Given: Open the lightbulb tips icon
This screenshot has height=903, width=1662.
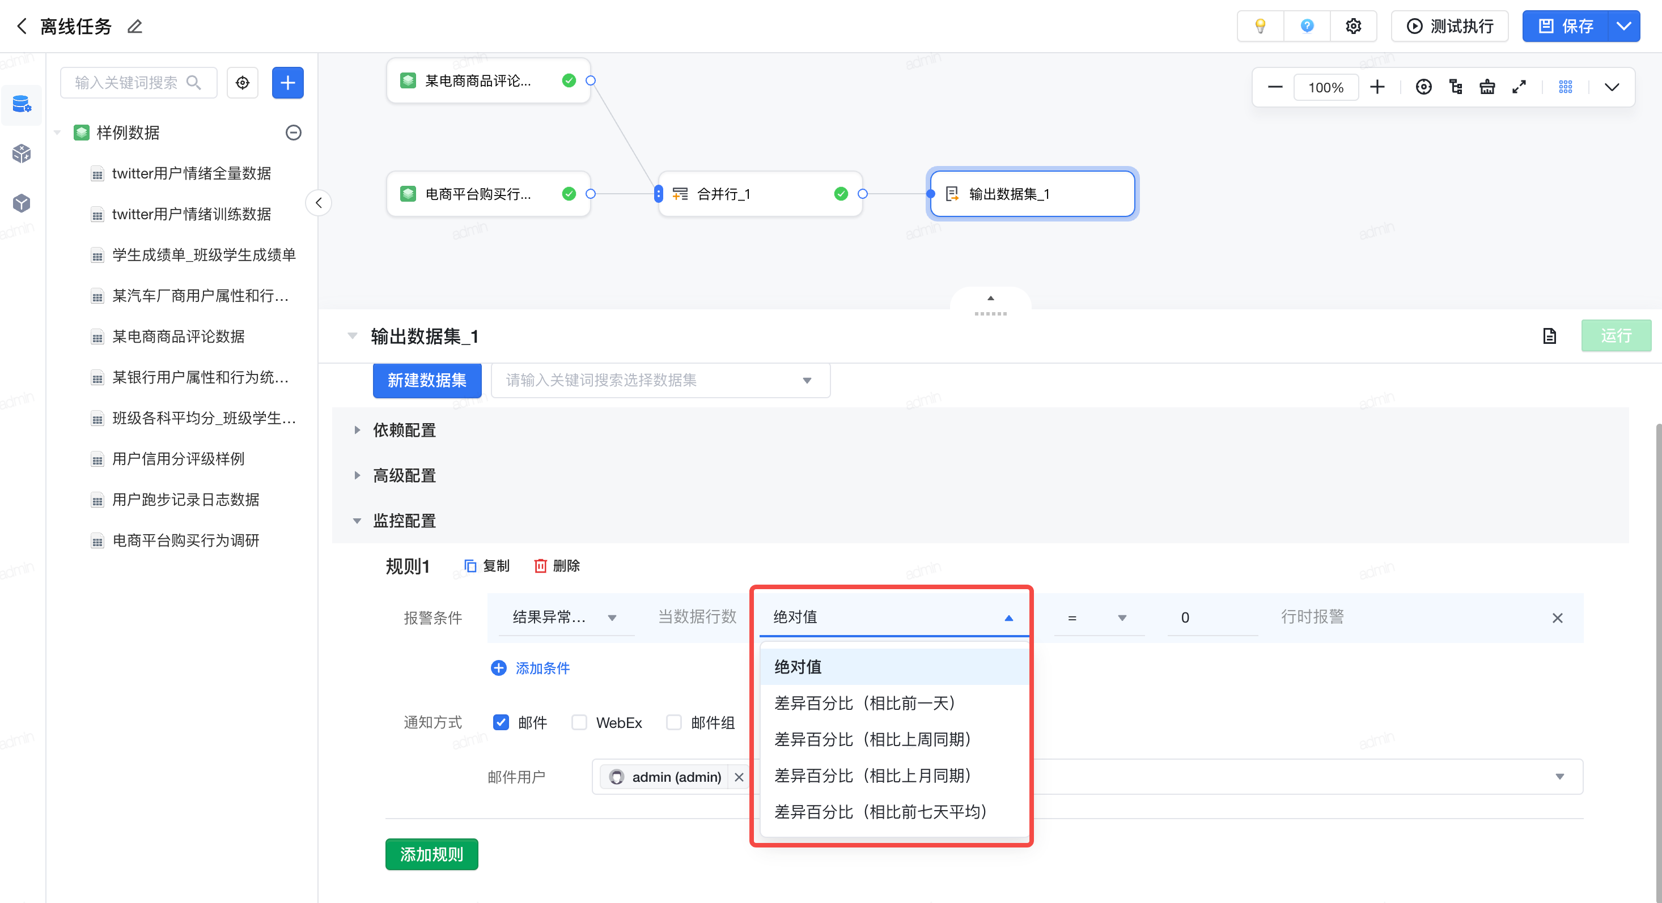Looking at the screenshot, I should pos(1260,26).
